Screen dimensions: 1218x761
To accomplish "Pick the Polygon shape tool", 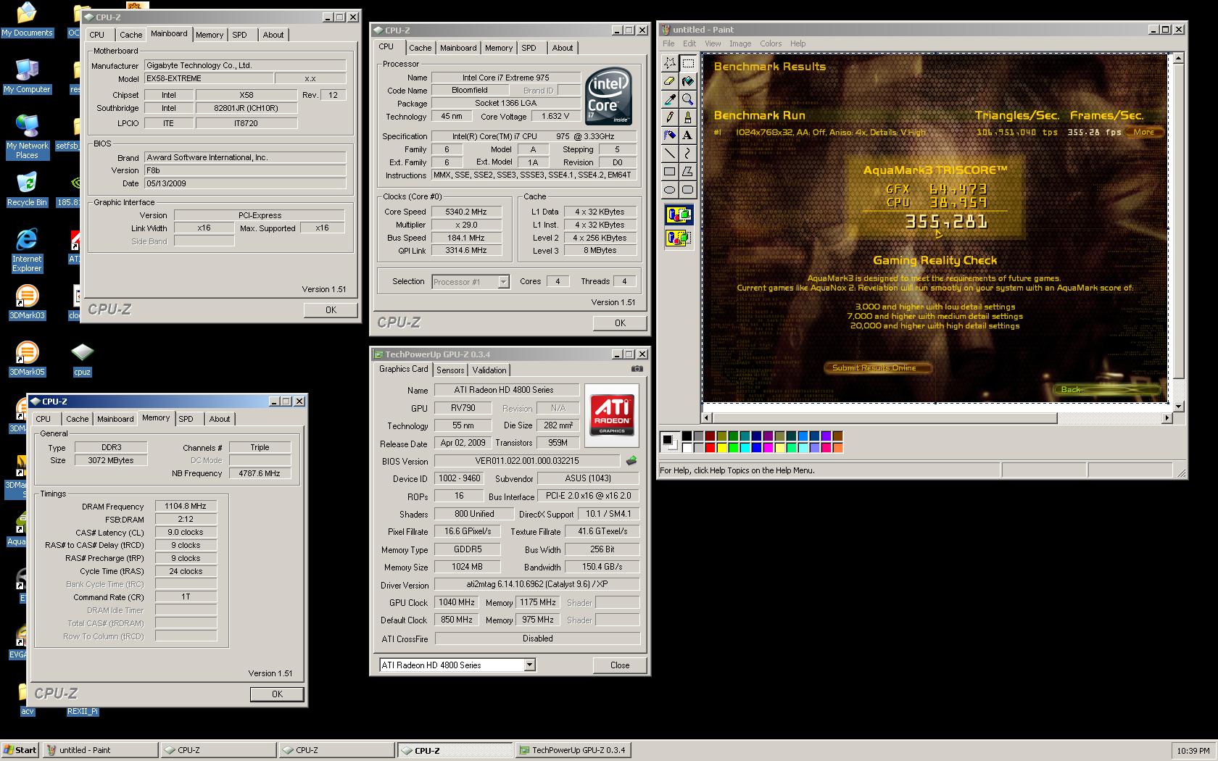I will [687, 172].
